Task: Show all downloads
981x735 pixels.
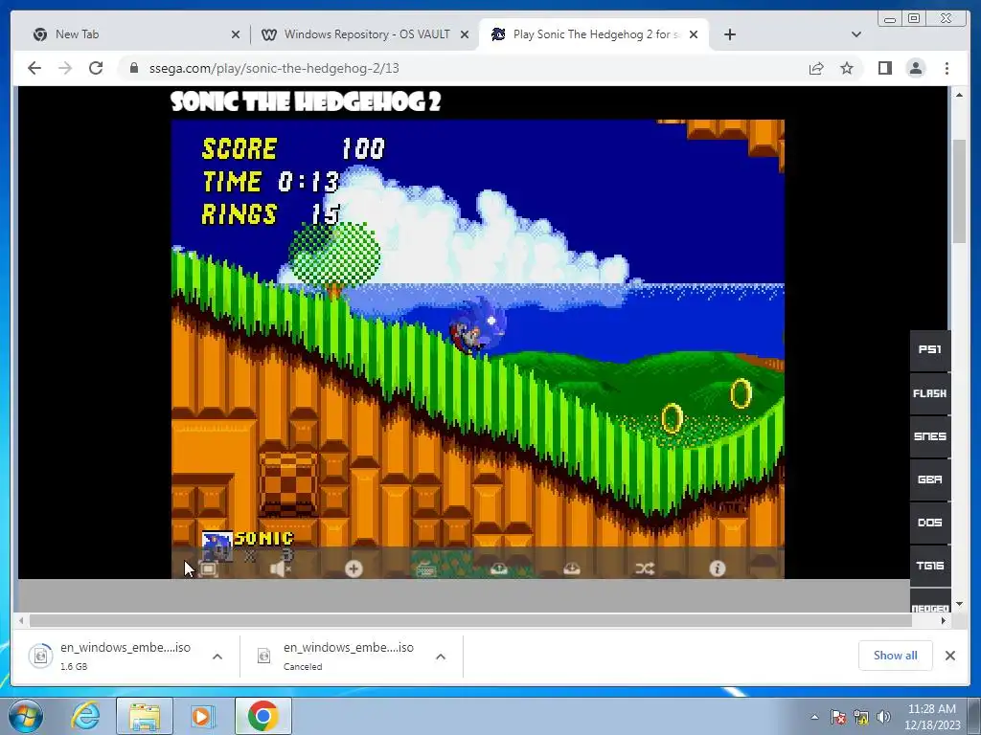Action: [896, 656]
